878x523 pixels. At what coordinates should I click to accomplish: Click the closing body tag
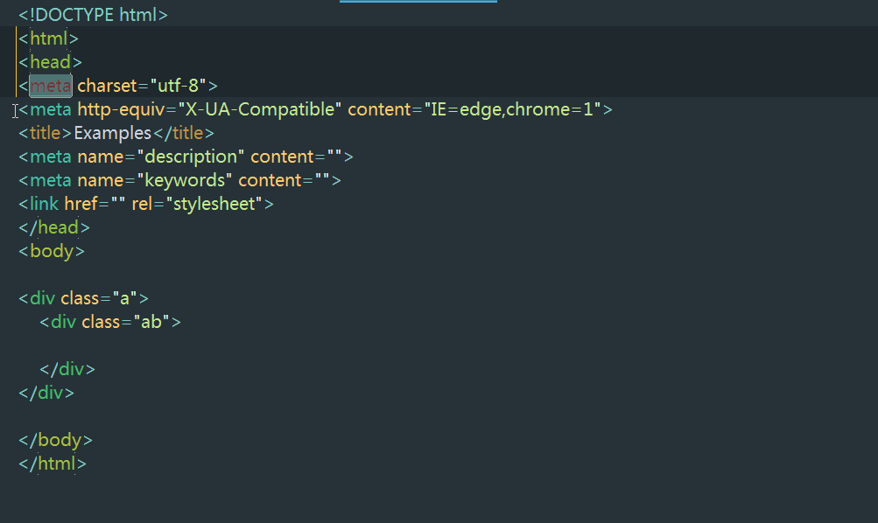coord(55,440)
